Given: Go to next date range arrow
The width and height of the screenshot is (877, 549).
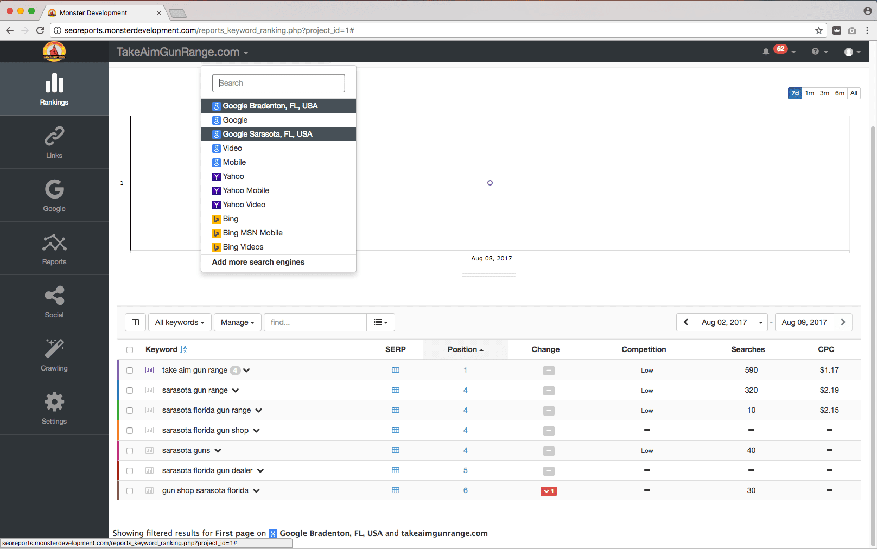Looking at the screenshot, I should [843, 322].
